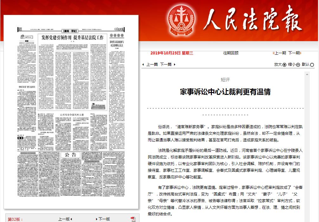Click the zoom-out minus icon beside 缩小

[298, 65]
